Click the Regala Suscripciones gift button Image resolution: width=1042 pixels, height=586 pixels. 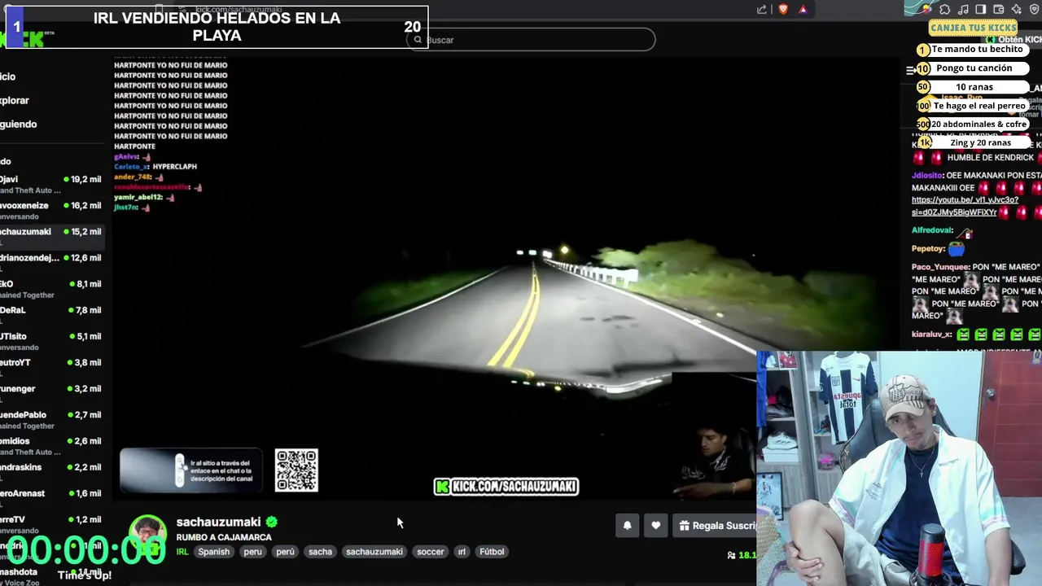pyautogui.click(x=716, y=526)
